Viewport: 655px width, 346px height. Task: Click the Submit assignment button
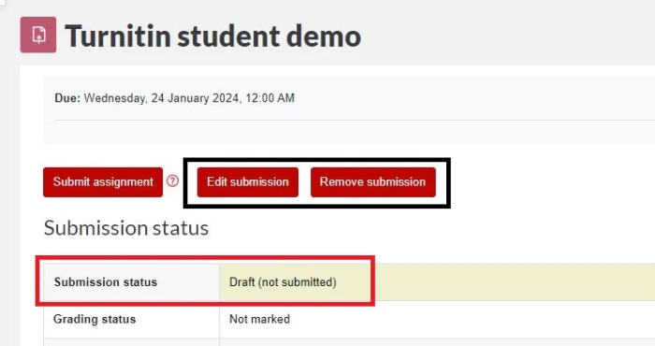tap(103, 182)
